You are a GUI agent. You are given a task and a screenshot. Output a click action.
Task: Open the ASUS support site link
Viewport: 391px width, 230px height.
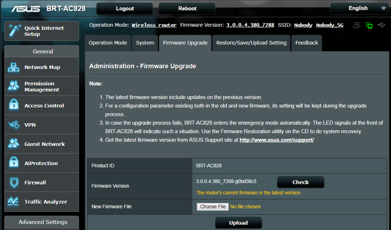pyautogui.click(x=276, y=140)
